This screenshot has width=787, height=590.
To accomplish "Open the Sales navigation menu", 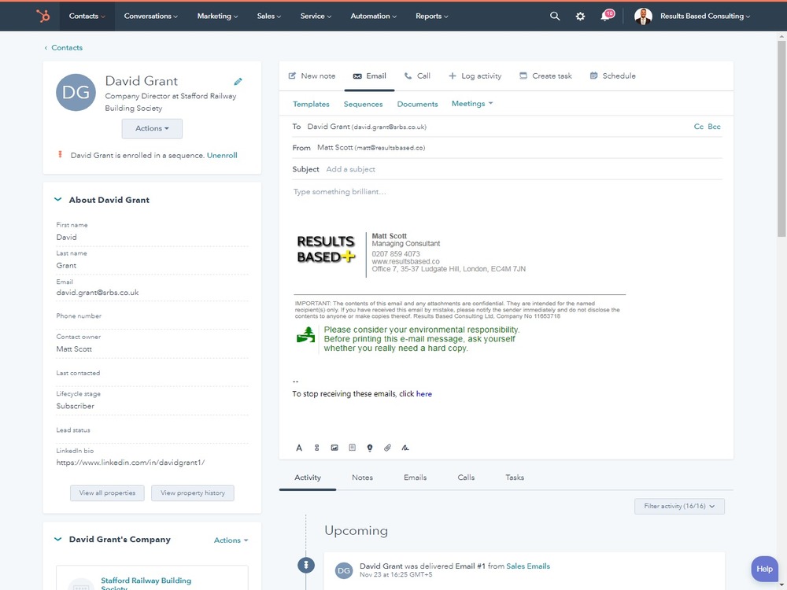I will point(268,16).
